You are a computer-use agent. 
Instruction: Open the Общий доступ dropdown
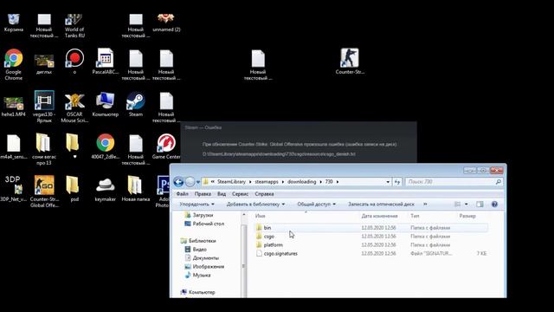[x=316, y=205]
